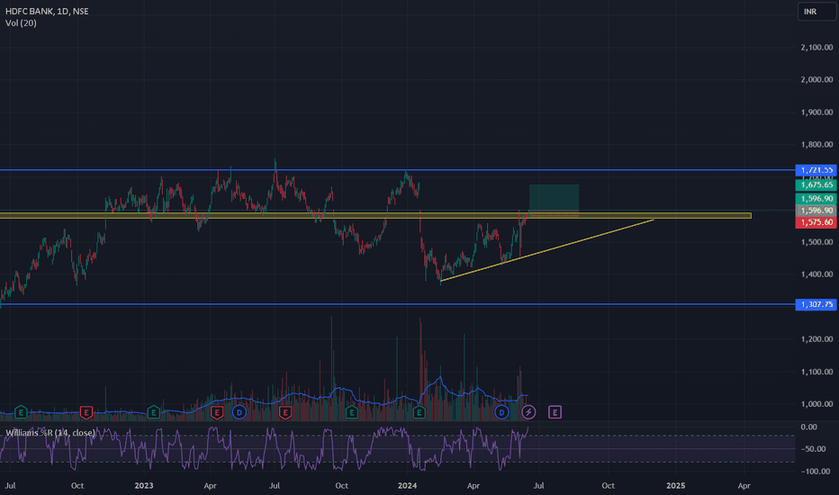Click the 1,800.00 price axis label
This screenshot has width=839, height=495.
[816, 145]
